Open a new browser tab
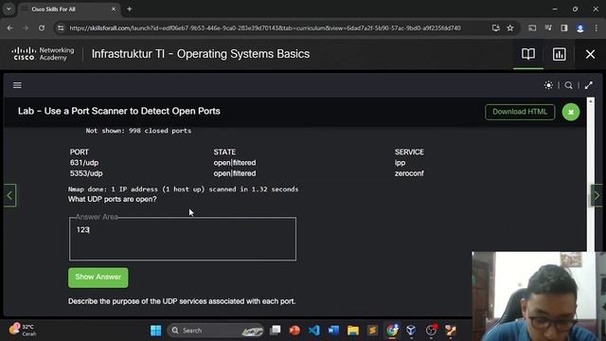This screenshot has height=341, width=606. pyautogui.click(x=130, y=9)
